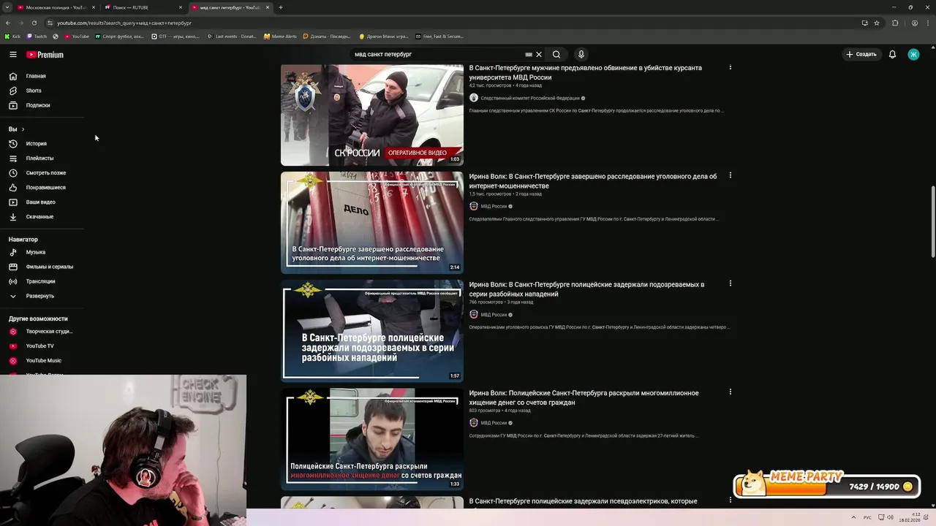Open thumbnail about серии разбойных нападений
The width and height of the screenshot is (936, 526).
tap(372, 331)
